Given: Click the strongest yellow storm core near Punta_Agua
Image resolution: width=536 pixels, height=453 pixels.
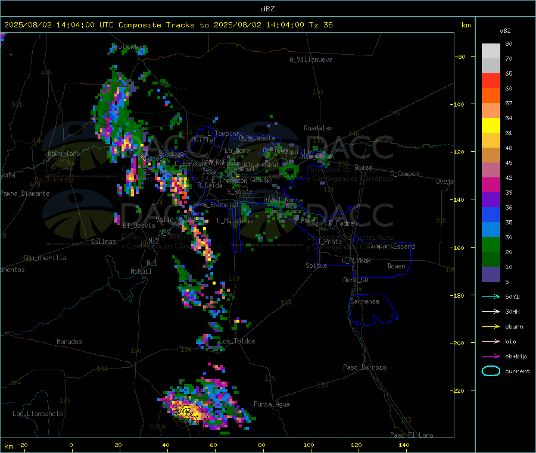Looking at the screenshot, I should 186,411.
